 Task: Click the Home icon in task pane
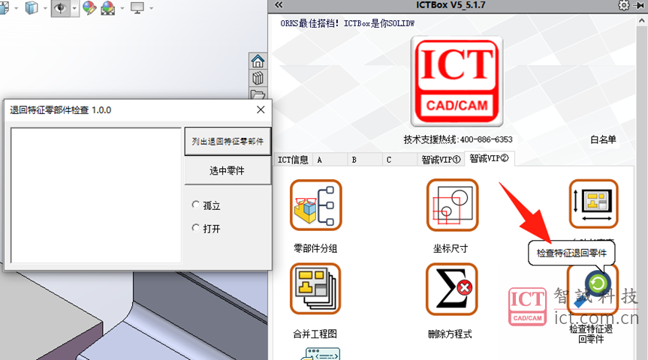pos(258,61)
